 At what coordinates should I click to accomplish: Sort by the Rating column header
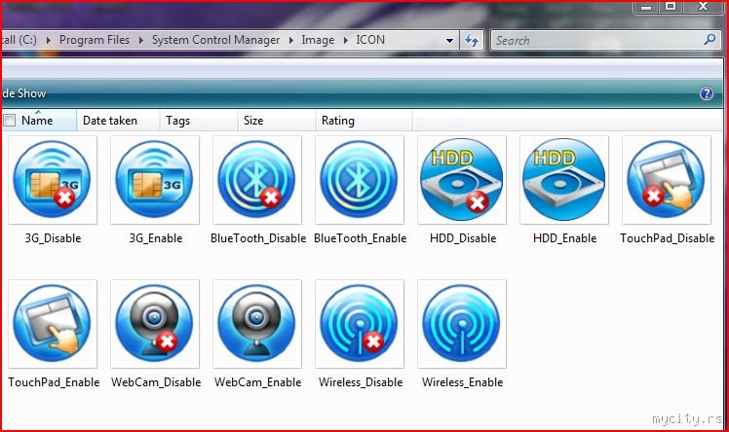[x=364, y=121]
